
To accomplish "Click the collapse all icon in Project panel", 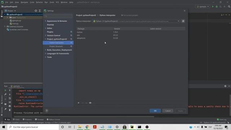I will click(x=40, y=11).
